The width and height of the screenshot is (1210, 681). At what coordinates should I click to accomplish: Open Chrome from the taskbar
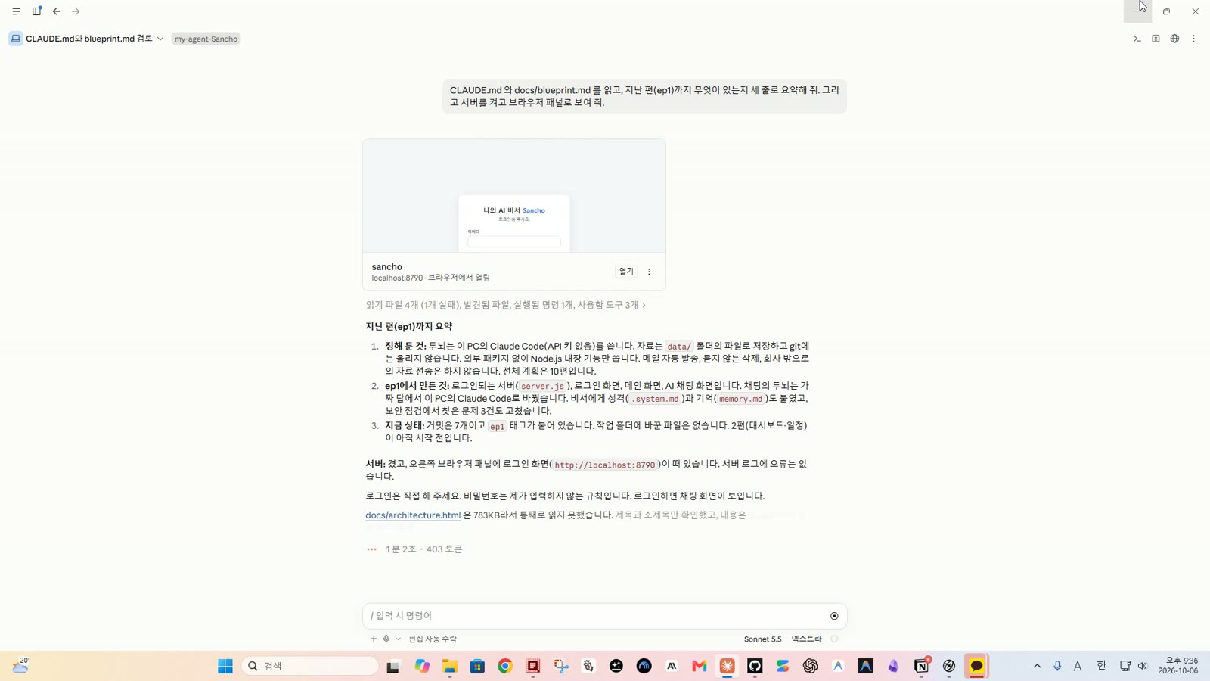(x=505, y=666)
